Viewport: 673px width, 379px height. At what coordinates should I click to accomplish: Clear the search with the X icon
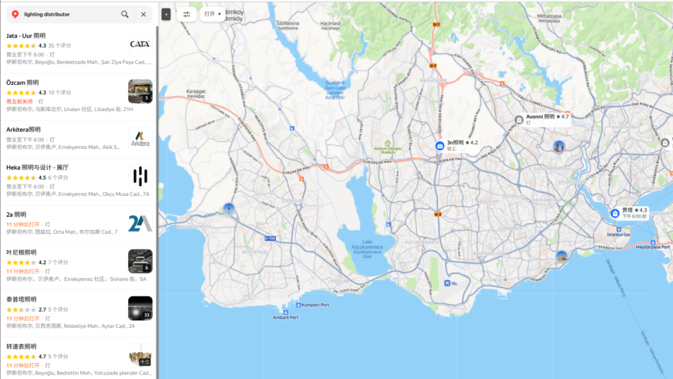[143, 14]
